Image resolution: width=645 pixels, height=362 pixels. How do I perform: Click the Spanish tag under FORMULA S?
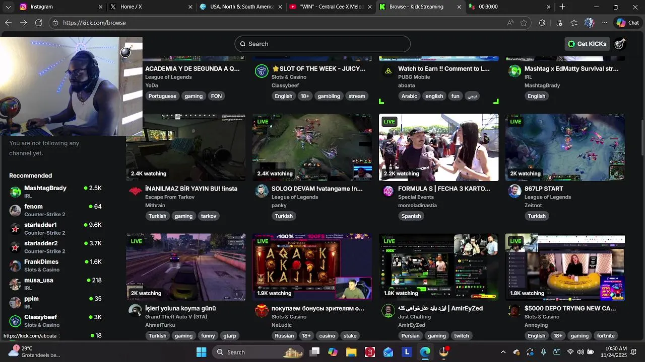[x=411, y=216]
